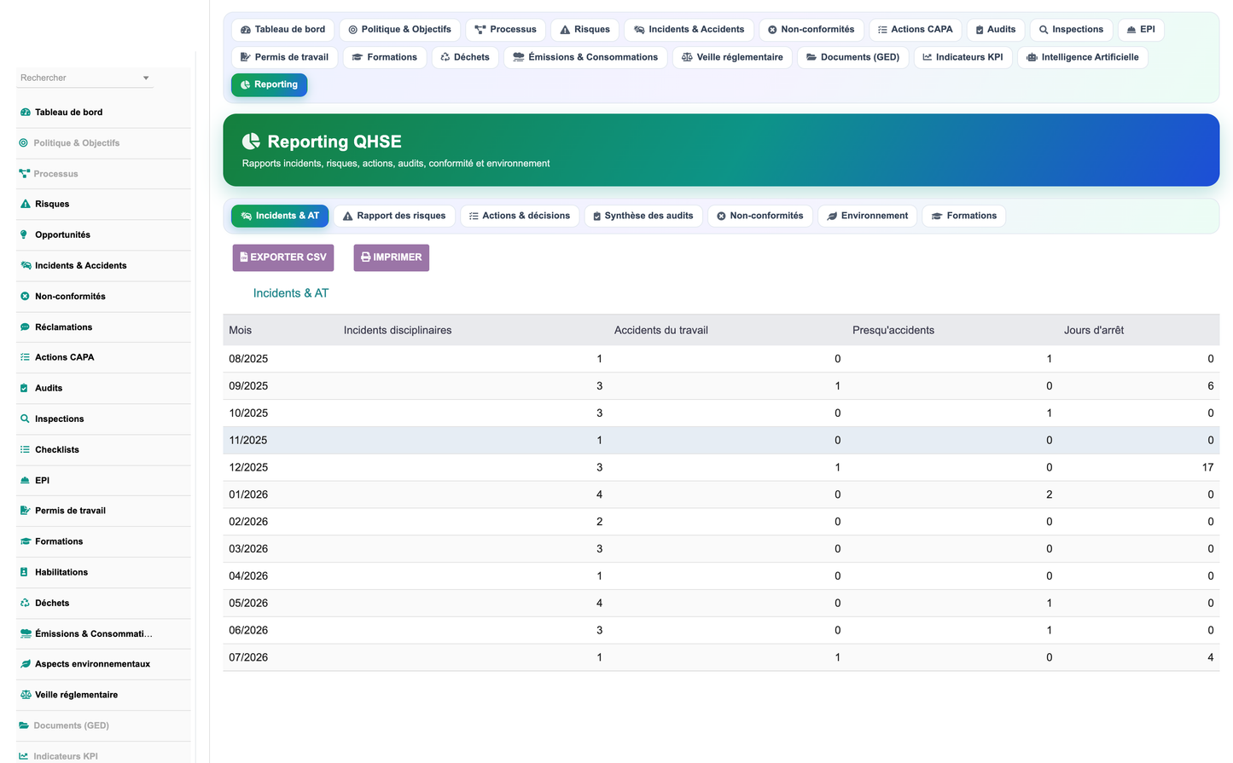This screenshot has height=763, width=1233.
Task: Go to the top Déchets tab
Action: (x=464, y=57)
